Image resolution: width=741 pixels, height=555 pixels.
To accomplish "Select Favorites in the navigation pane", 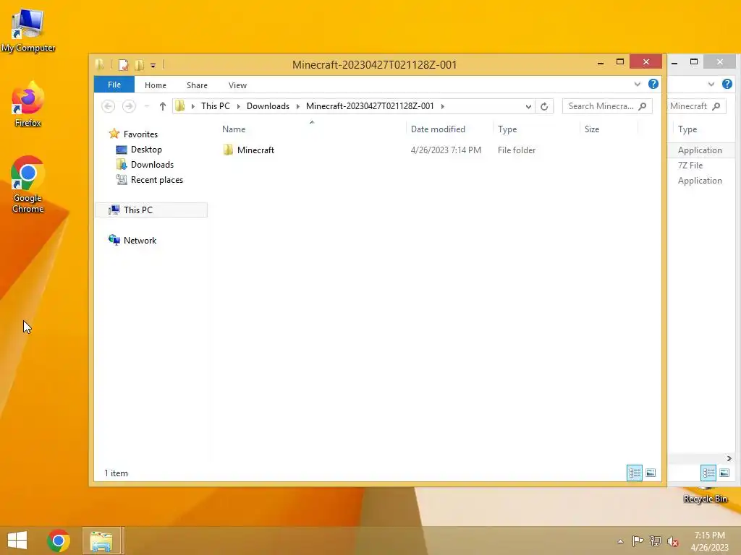I will tap(140, 134).
